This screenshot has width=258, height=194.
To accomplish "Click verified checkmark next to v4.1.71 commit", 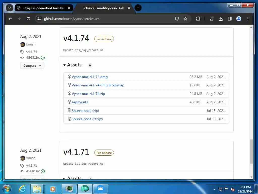I will [43, 171].
